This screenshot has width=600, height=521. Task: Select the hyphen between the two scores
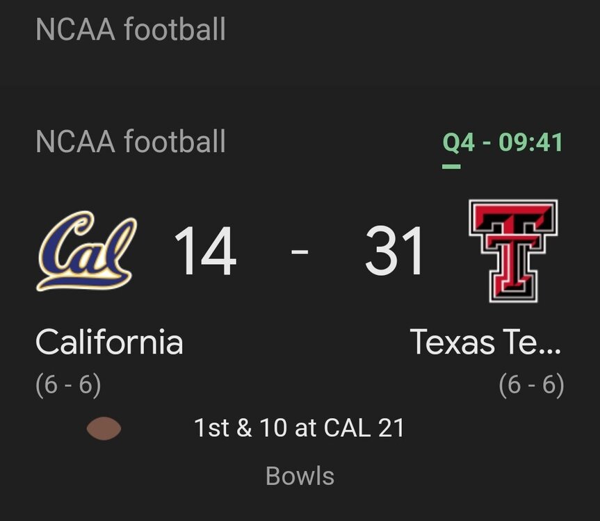(300, 250)
